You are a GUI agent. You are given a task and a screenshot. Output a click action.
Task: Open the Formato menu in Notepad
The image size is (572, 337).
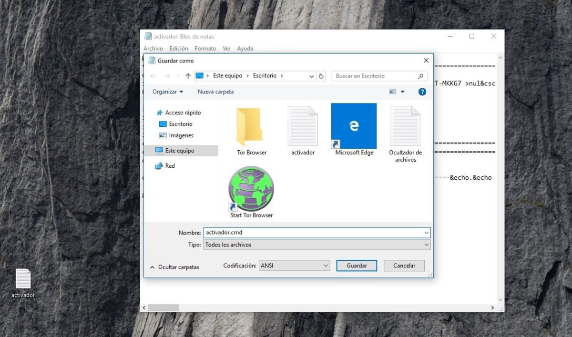[x=205, y=48]
